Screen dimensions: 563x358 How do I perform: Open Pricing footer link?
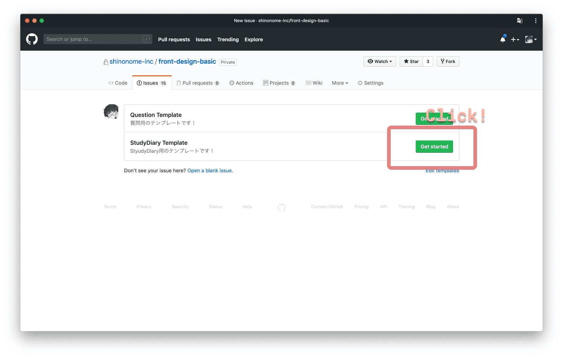[x=361, y=207]
